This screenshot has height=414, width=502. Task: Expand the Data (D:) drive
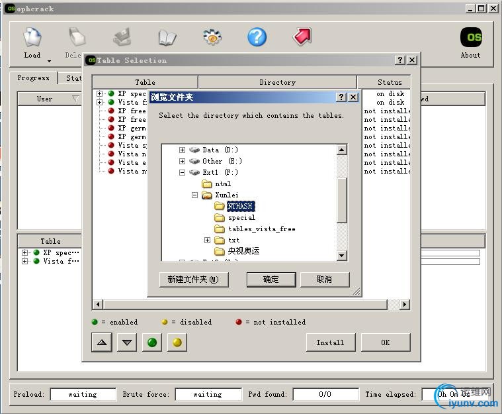click(x=182, y=150)
